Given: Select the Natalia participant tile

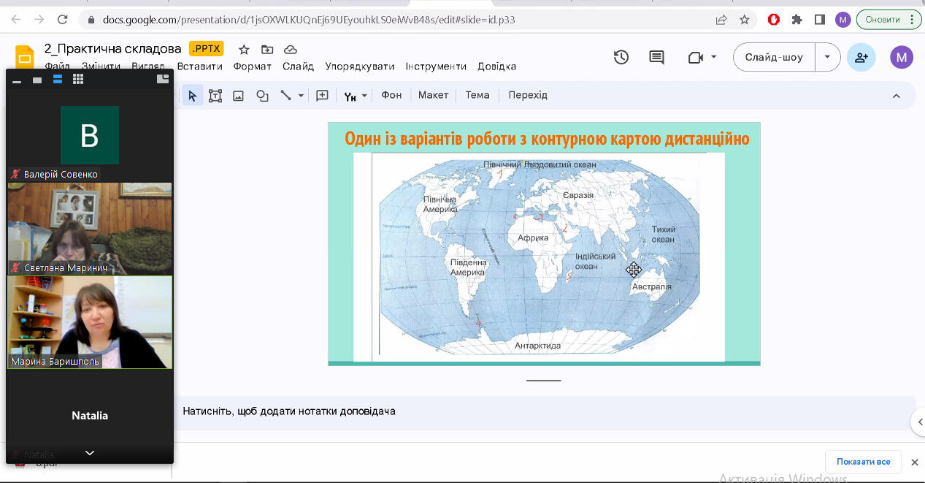Looking at the screenshot, I should tap(90, 415).
